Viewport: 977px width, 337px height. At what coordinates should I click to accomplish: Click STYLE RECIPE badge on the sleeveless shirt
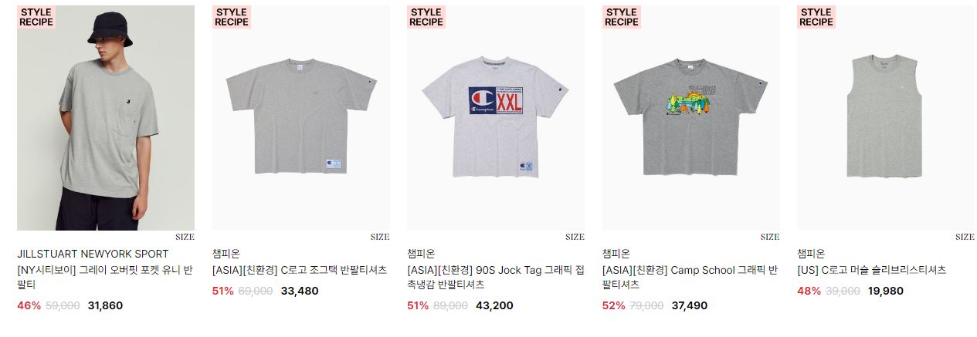(816, 17)
